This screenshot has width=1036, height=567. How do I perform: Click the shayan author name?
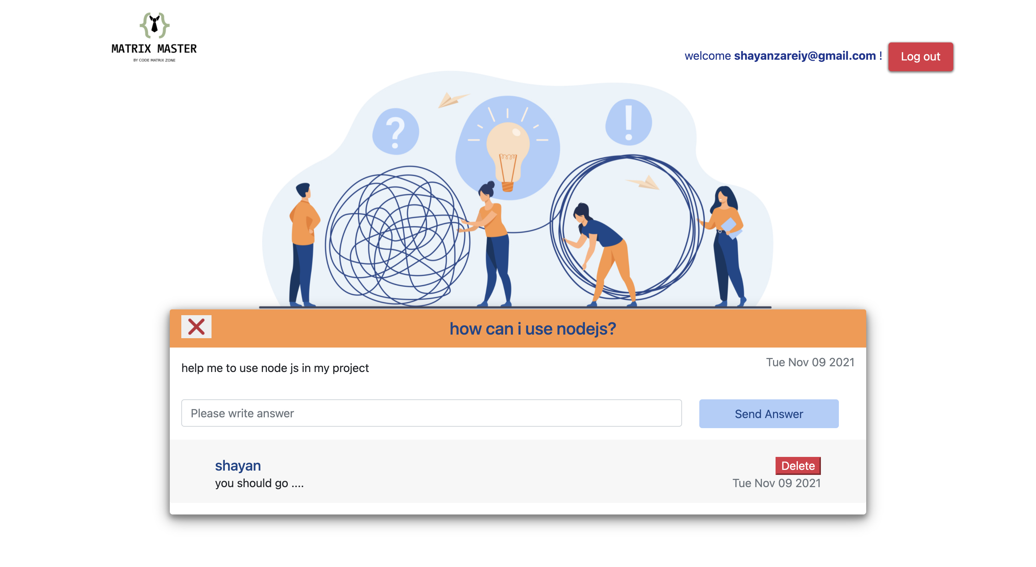pyautogui.click(x=238, y=465)
